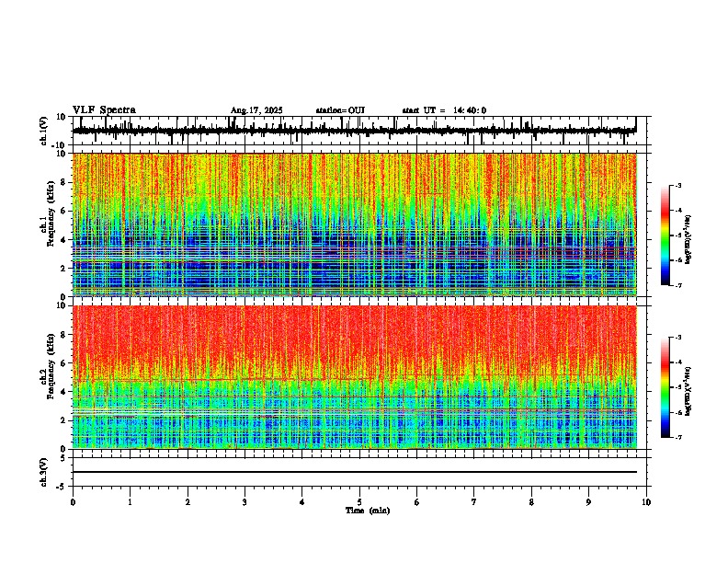Click the time axis tick label "2"
This screenshot has width=728, height=563.
click(188, 502)
